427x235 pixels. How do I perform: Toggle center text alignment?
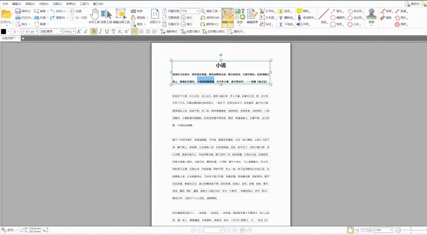tap(141, 32)
